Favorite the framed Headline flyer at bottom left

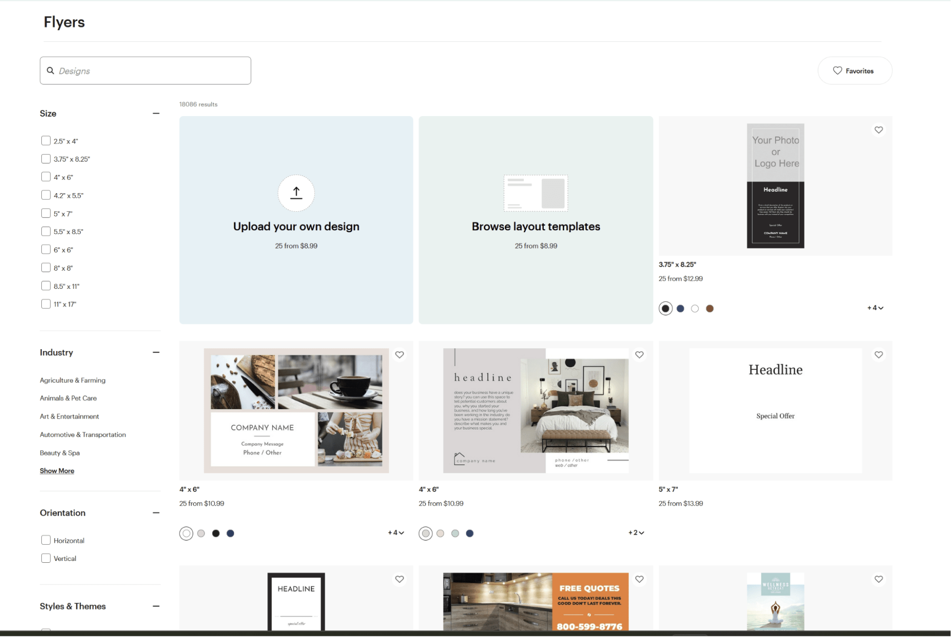[399, 579]
